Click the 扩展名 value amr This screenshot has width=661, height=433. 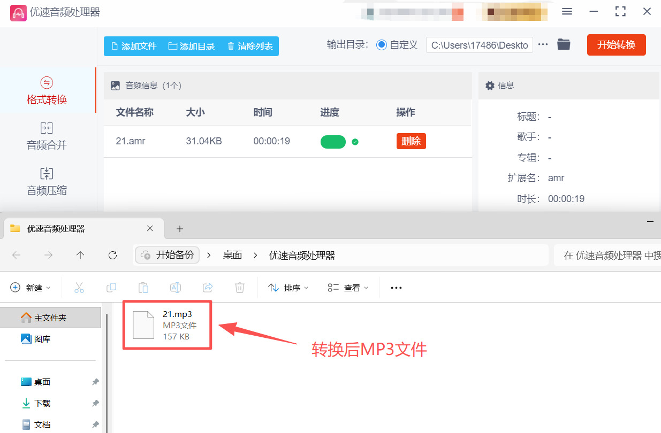(x=556, y=178)
